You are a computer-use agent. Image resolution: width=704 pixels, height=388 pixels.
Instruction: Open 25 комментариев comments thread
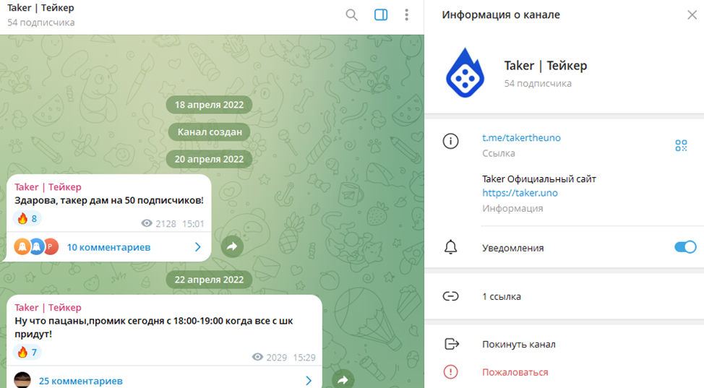point(81,381)
